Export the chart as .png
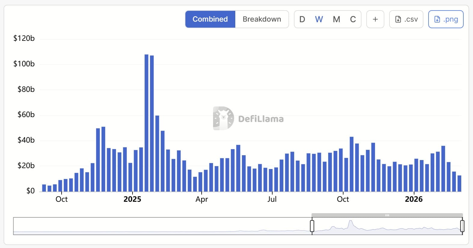473x248 pixels. pos(446,19)
